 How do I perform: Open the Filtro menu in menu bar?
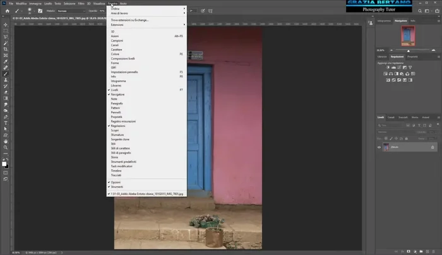point(81,3)
